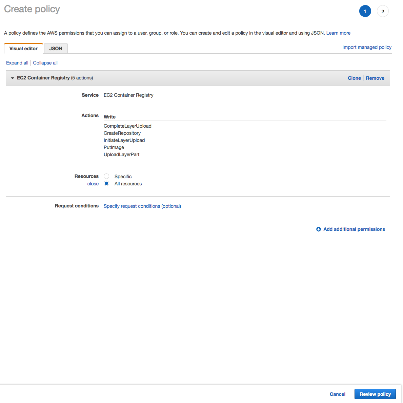Remove the EC2 Container Registry permission

(375, 78)
